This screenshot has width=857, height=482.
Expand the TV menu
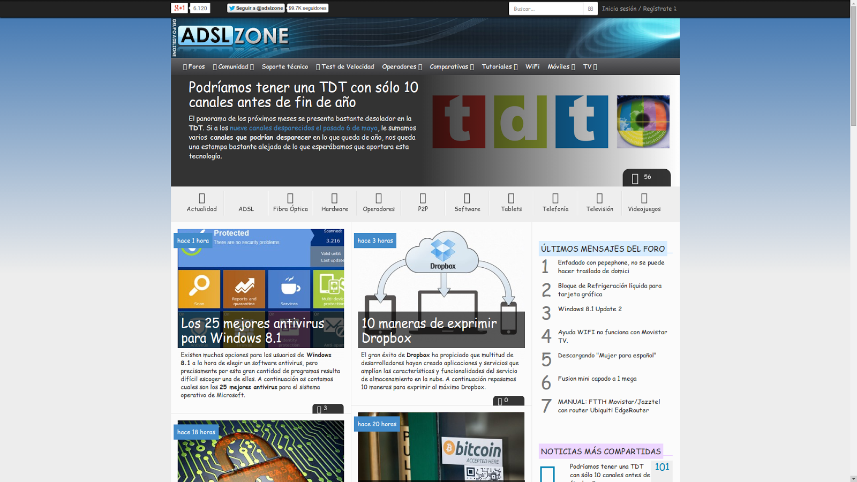[x=590, y=66]
